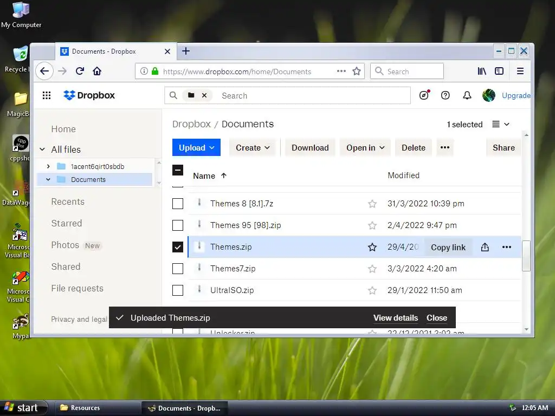Check the Themes 8 [8.1].7z checkbox
The width and height of the screenshot is (555, 416).
[x=178, y=204]
